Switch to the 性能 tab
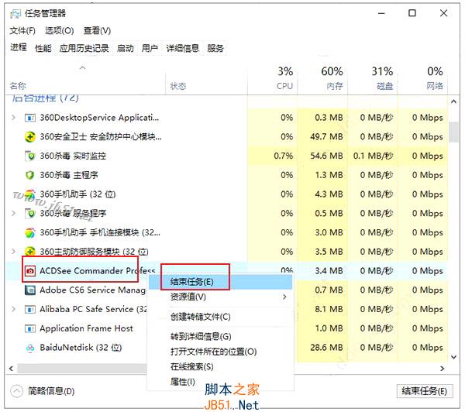 point(43,48)
